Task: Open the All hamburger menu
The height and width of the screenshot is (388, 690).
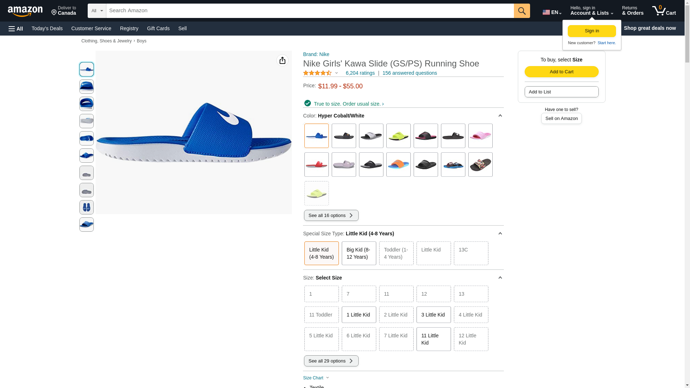Action: [16, 29]
